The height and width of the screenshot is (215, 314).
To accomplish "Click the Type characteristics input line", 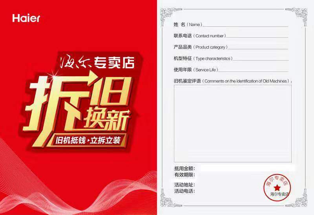I will click(x=261, y=59).
